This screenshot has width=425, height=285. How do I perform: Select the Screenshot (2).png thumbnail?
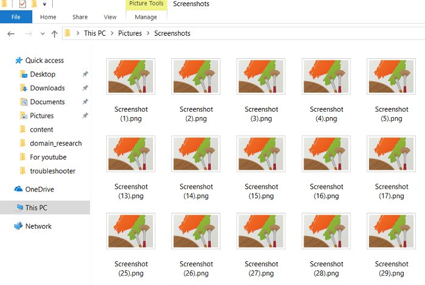(x=195, y=76)
